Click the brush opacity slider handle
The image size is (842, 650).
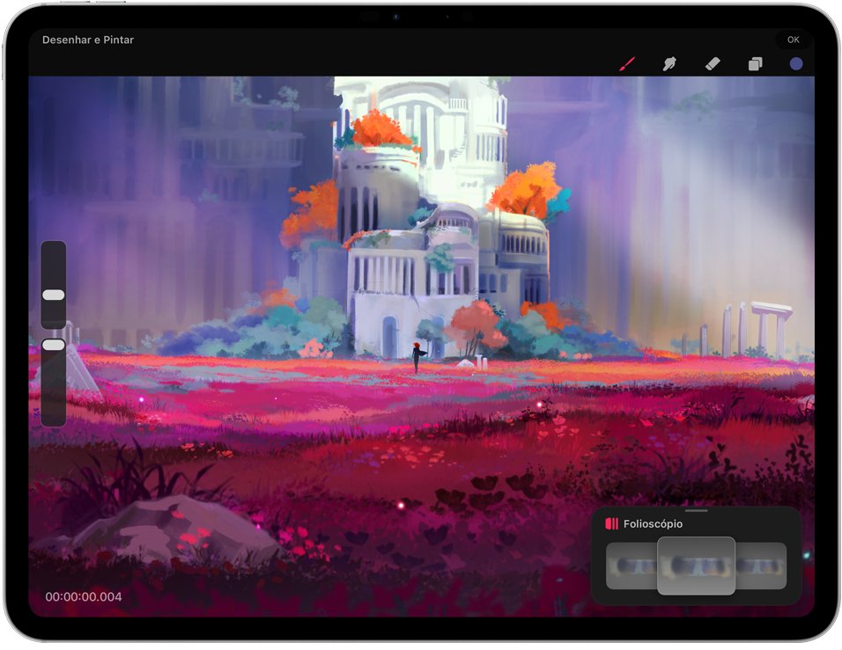(54, 345)
